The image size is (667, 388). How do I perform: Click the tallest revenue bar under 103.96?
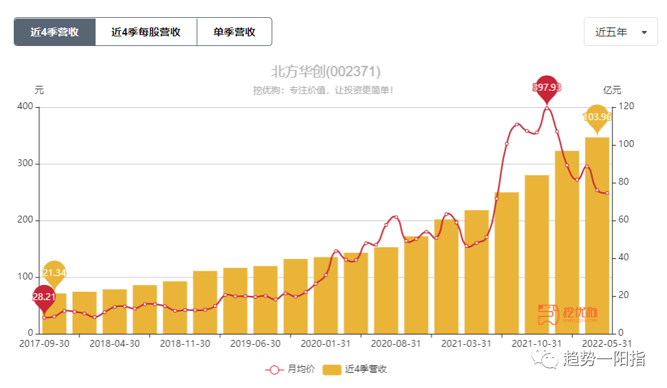point(597,235)
